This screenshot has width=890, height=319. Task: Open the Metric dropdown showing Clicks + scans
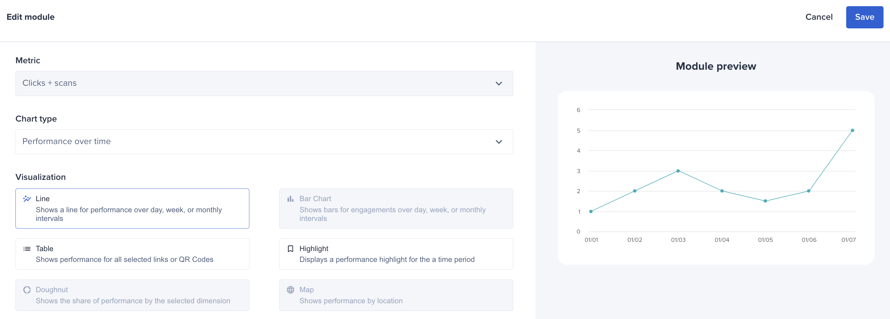(x=264, y=84)
